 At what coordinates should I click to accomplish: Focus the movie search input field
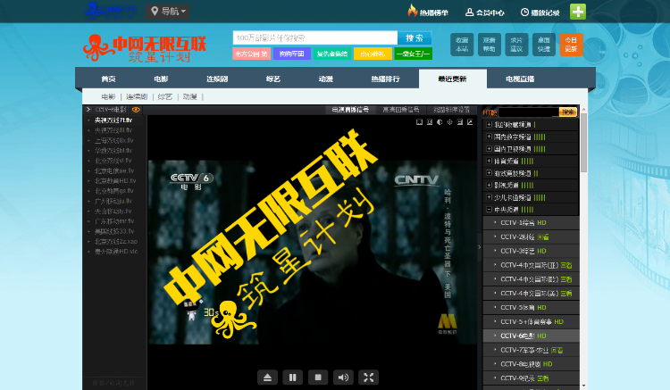pyautogui.click(x=315, y=38)
